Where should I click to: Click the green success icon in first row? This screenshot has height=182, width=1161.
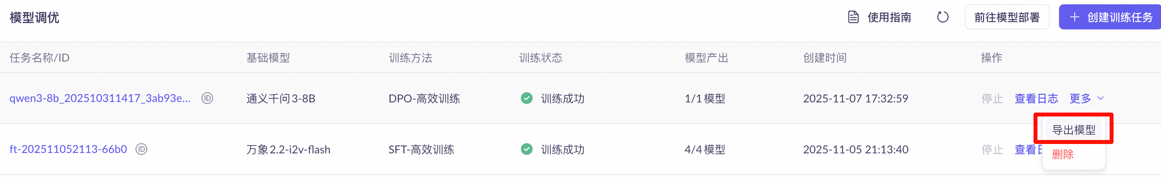click(x=526, y=98)
